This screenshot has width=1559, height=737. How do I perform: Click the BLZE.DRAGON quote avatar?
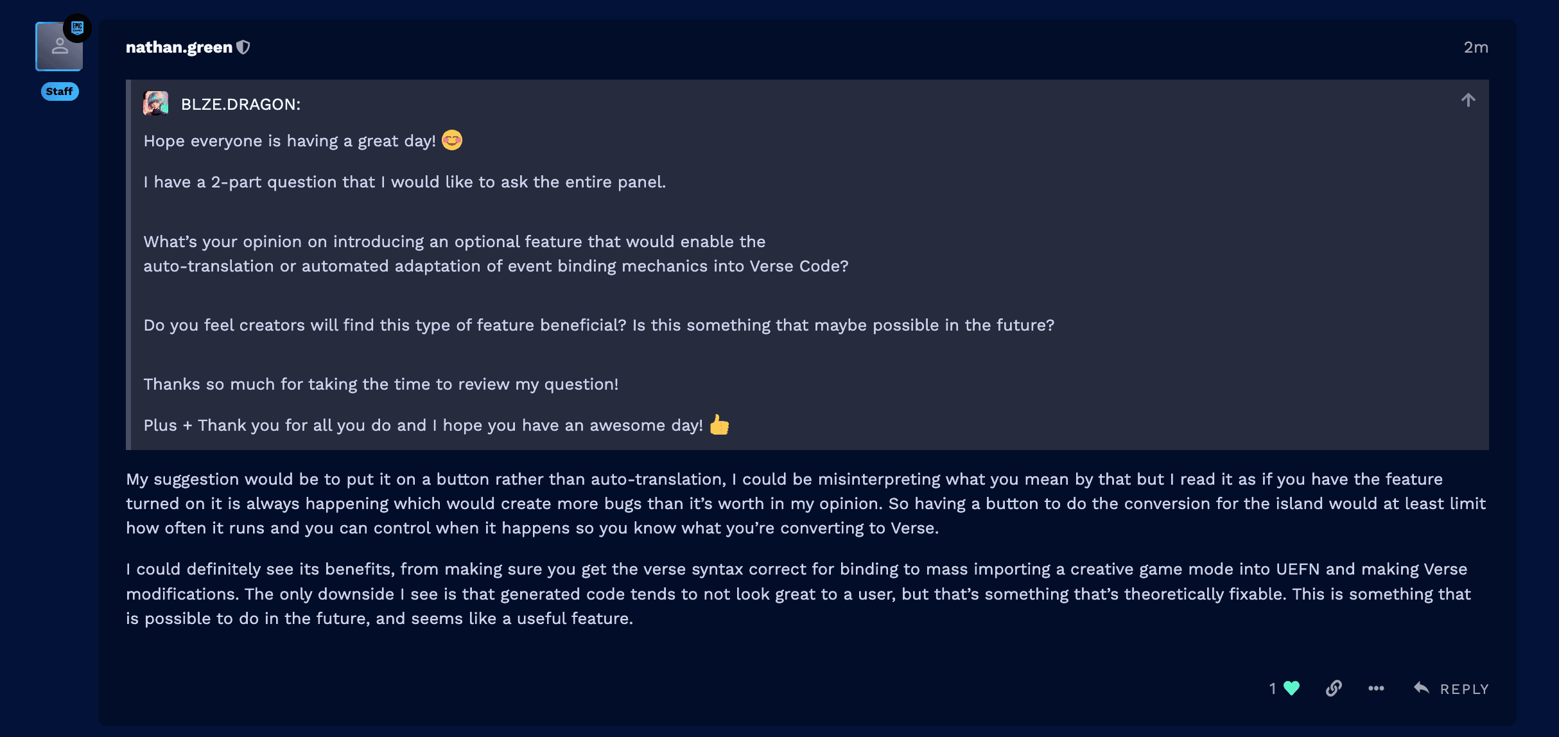pos(155,103)
